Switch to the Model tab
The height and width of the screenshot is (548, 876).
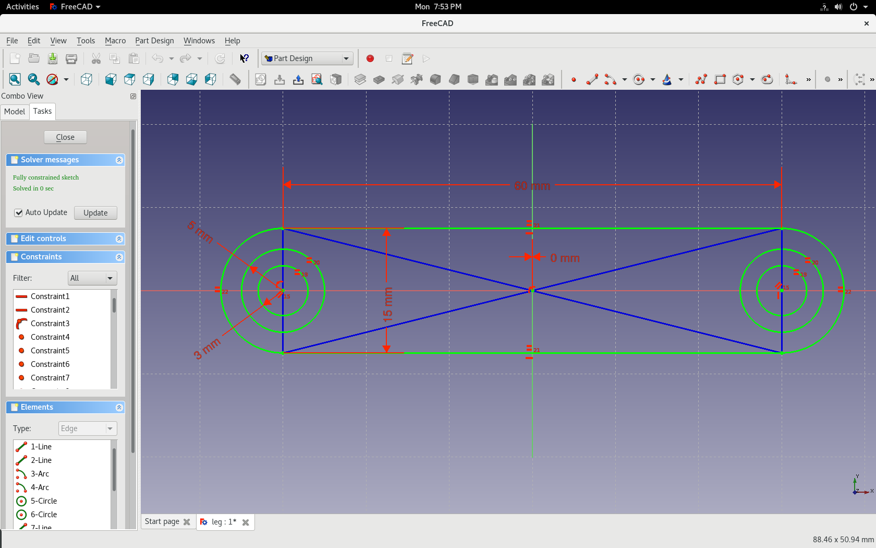(15, 111)
